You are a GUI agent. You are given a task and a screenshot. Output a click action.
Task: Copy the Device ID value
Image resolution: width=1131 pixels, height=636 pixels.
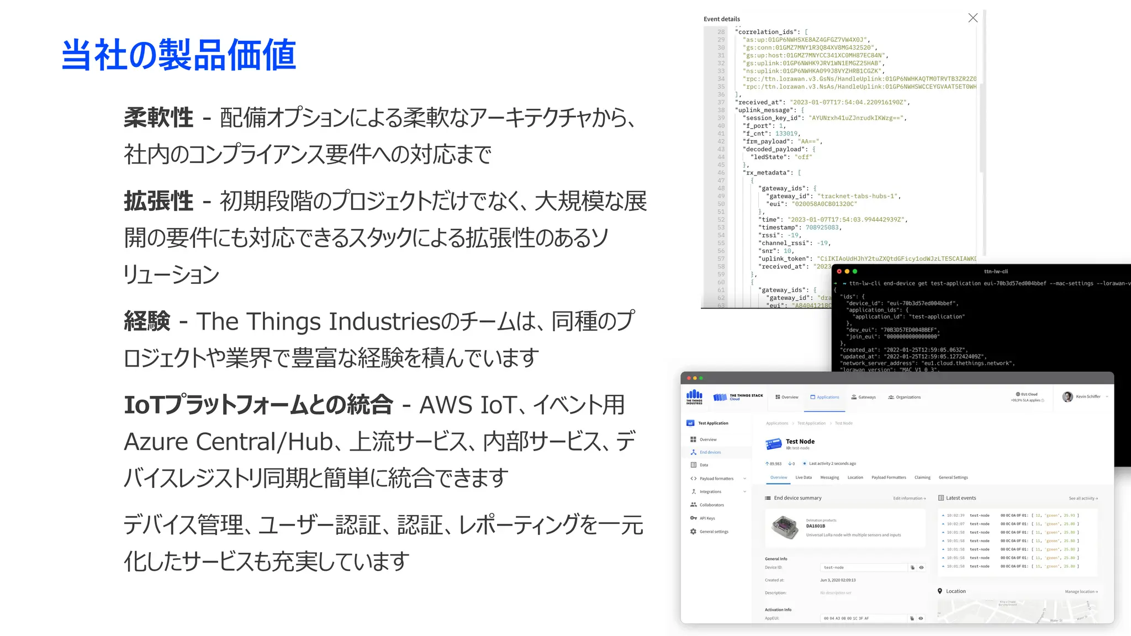912,568
